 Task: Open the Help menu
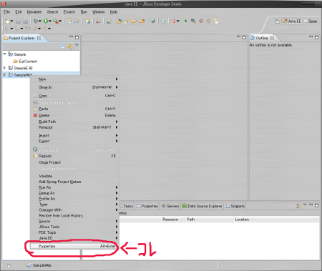(114, 12)
